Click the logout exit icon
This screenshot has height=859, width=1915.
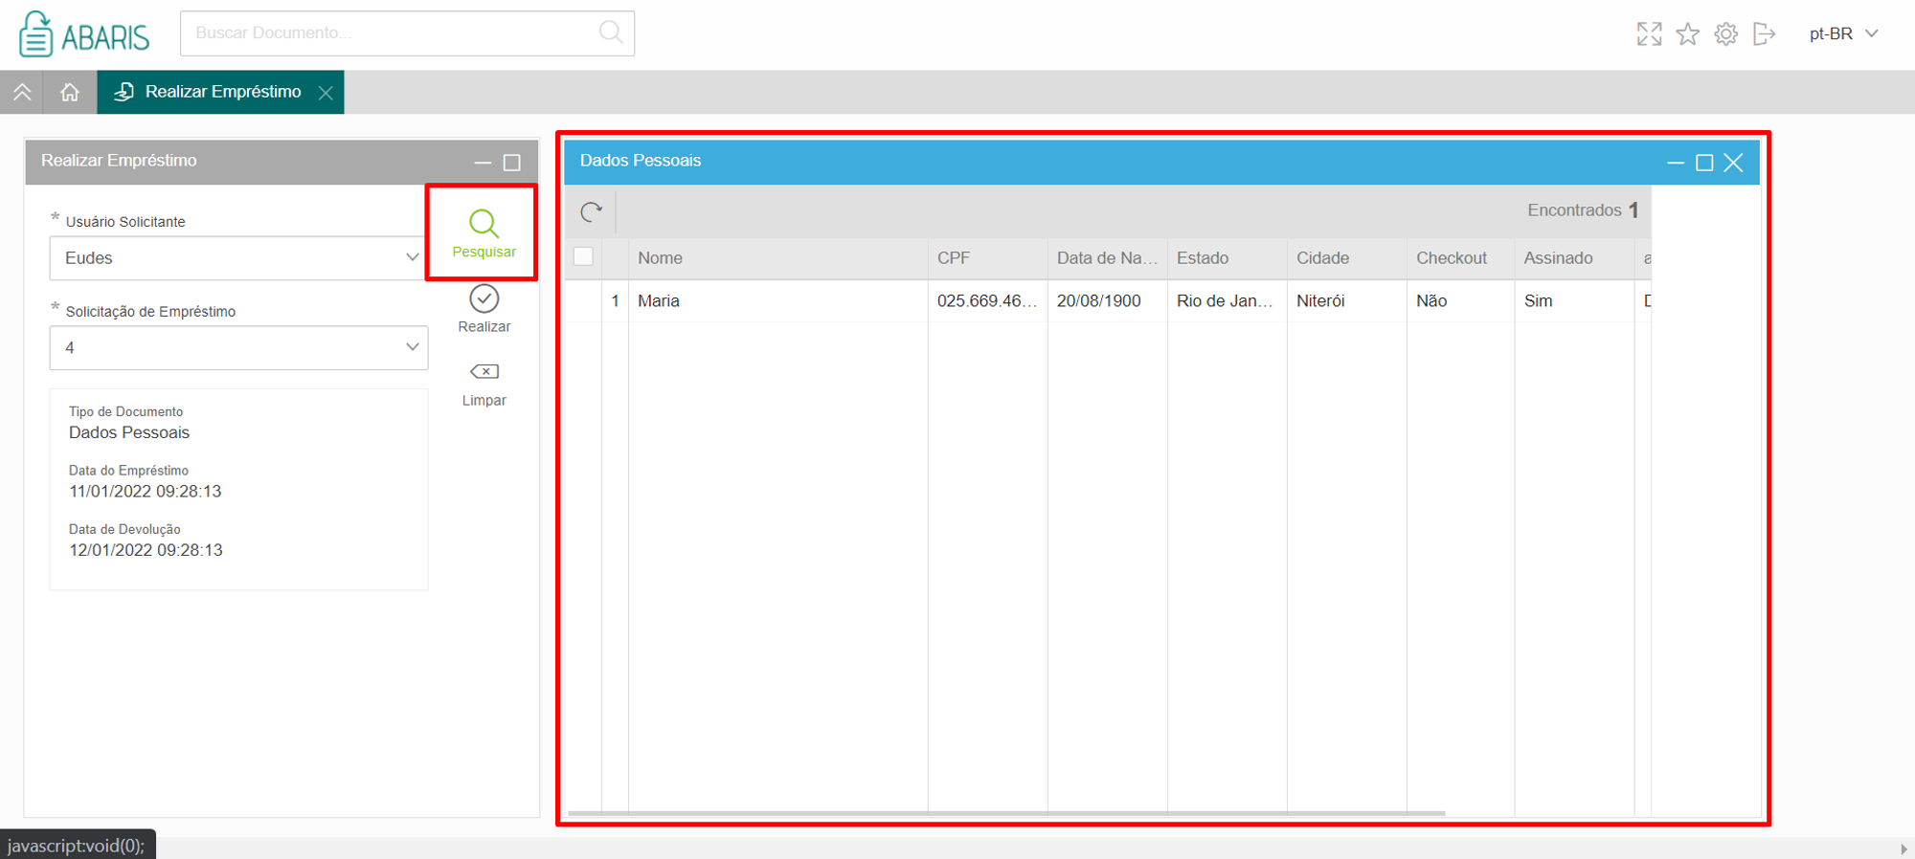pos(1764,33)
